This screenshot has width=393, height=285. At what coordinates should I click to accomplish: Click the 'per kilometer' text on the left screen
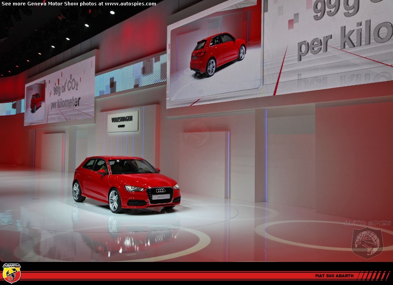click(x=65, y=103)
